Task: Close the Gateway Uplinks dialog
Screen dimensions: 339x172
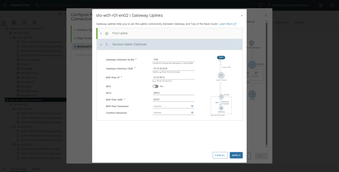Action: click(x=241, y=16)
